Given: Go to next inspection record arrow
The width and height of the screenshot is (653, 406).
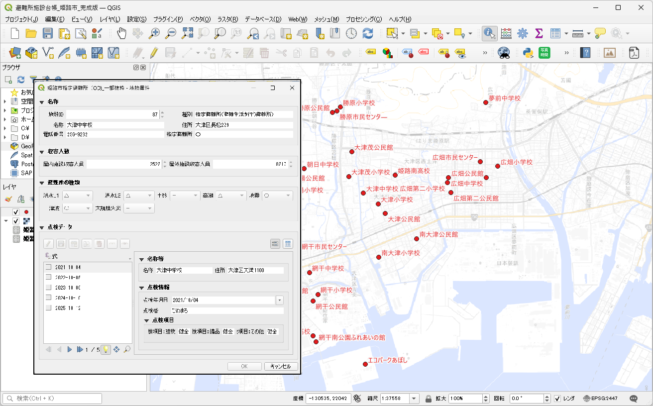Looking at the screenshot, I should [x=70, y=349].
